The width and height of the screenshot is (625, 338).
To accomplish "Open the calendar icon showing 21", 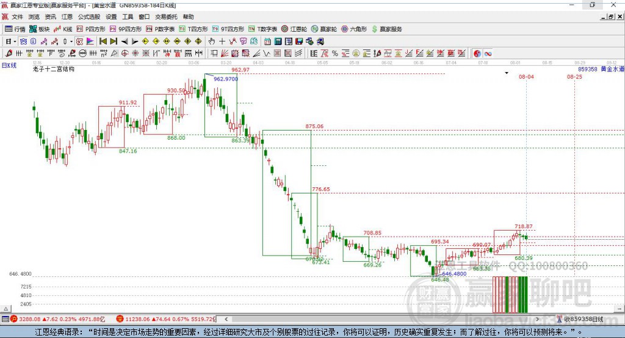I will point(267,41).
